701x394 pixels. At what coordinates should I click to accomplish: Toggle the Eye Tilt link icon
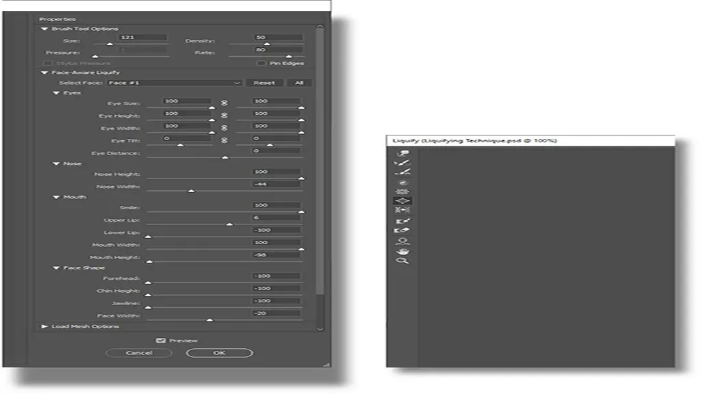[x=224, y=140]
